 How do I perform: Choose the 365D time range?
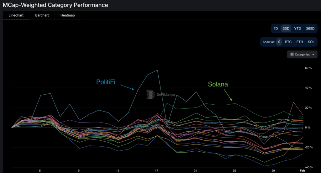(x=310, y=29)
